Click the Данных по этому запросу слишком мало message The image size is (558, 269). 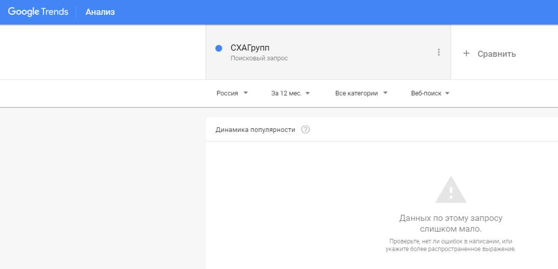451,223
